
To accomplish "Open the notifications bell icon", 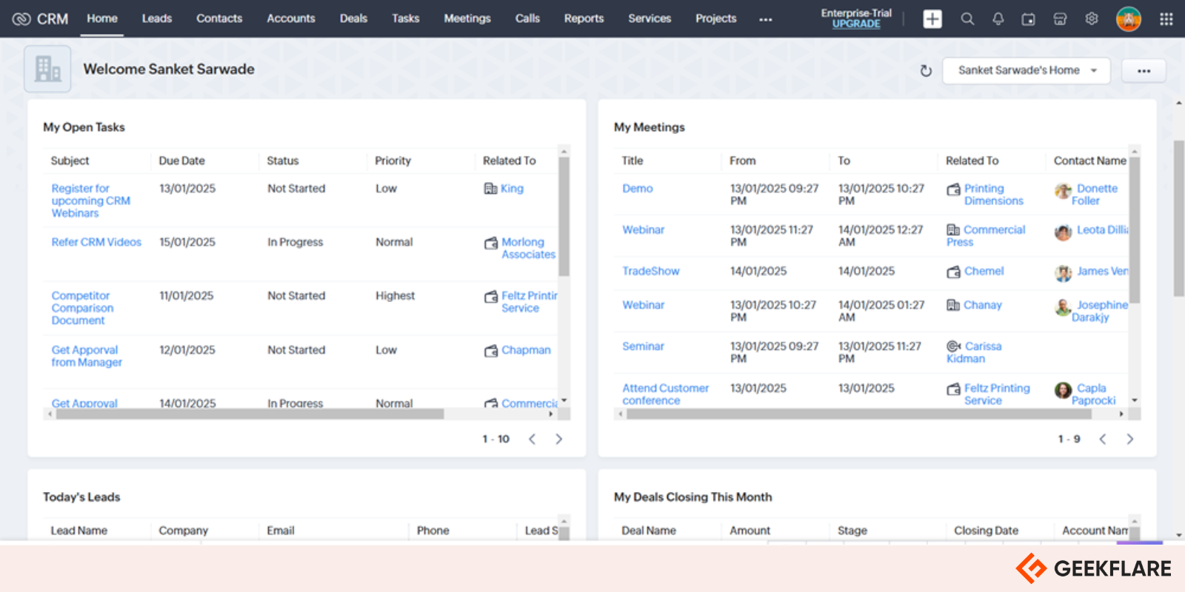I will coord(998,19).
